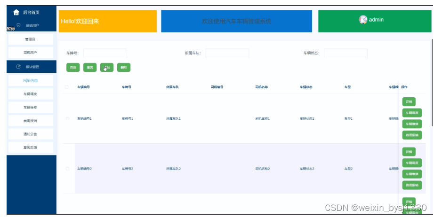Click the edit icon of 模块管理 menu
This screenshot has height=217, width=434.
click(18, 67)
